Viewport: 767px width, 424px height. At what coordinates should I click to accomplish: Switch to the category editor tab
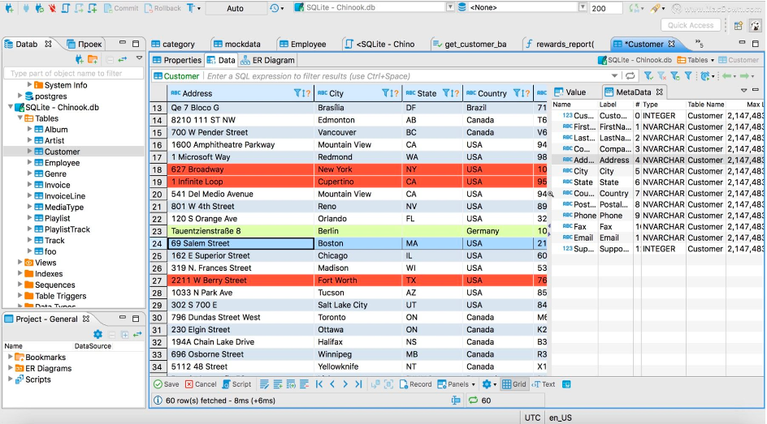[173, 44]
